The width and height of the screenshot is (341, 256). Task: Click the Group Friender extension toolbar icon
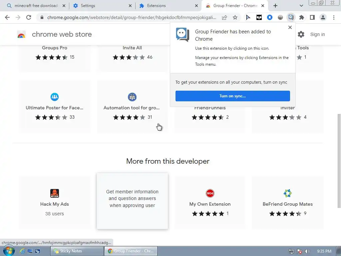tap(291, 17)
